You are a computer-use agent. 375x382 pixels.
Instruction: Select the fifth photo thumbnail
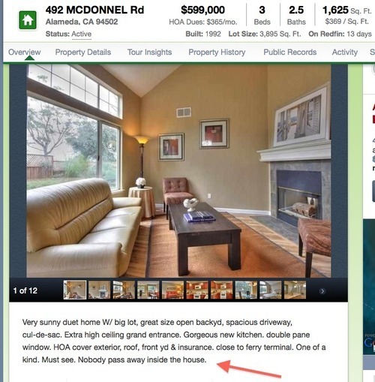(x=172, y=290)
